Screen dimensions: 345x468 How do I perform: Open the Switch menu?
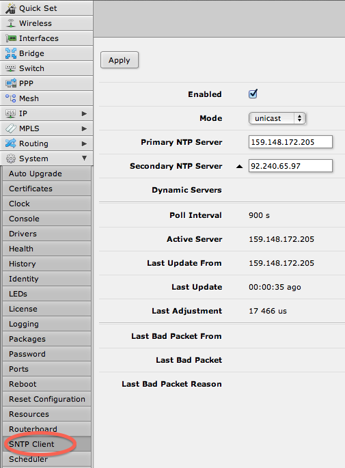click(x=46, y=68)
